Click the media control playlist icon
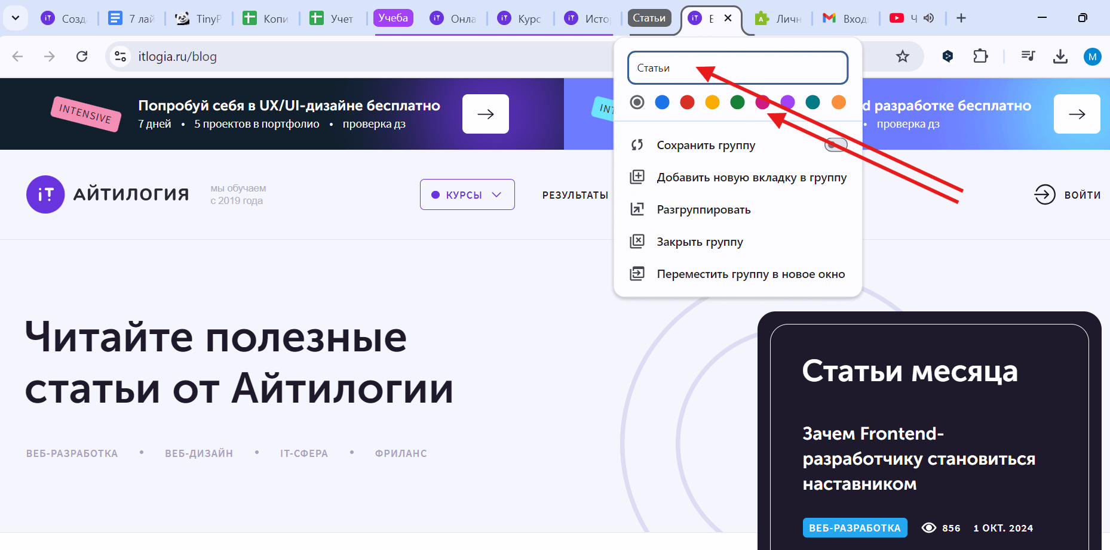Screen dimensions: 1110x550 [x=1028, y=57]
